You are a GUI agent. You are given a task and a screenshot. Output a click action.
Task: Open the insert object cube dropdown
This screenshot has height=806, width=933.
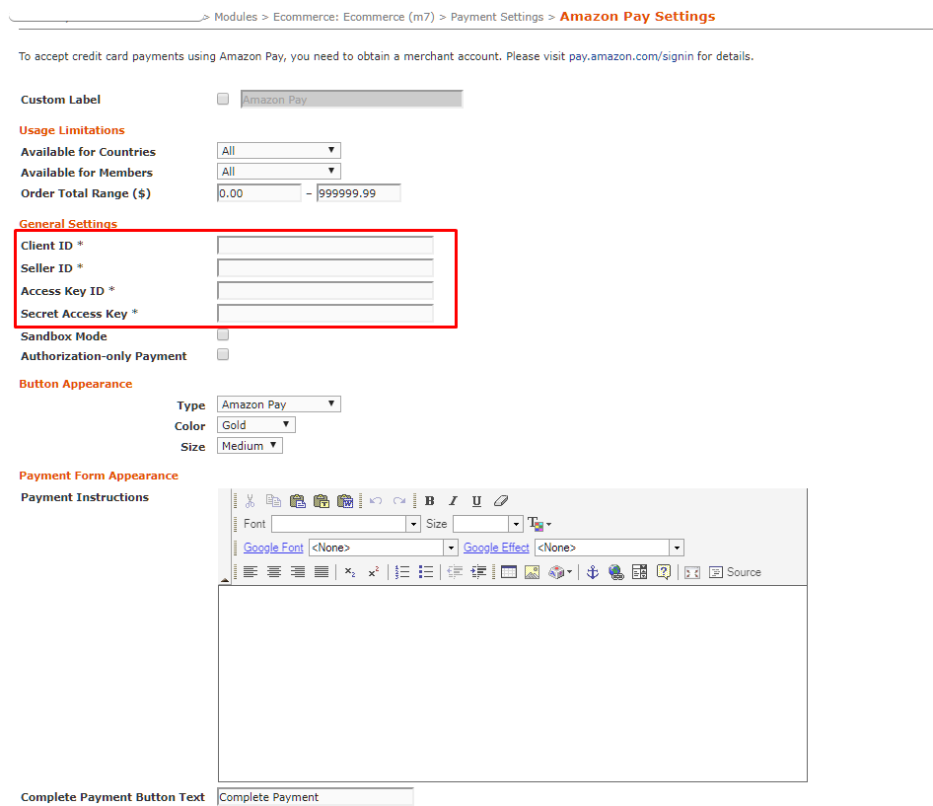[560, 572]
